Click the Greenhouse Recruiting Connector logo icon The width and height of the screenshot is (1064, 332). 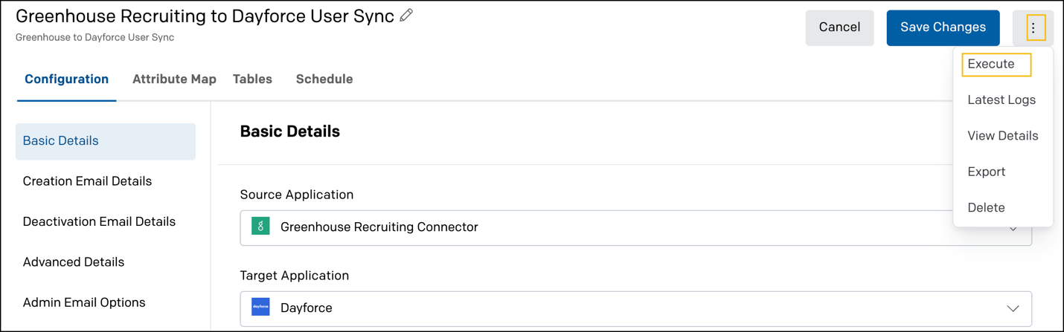pyautogui.click(x=260, y=227)
